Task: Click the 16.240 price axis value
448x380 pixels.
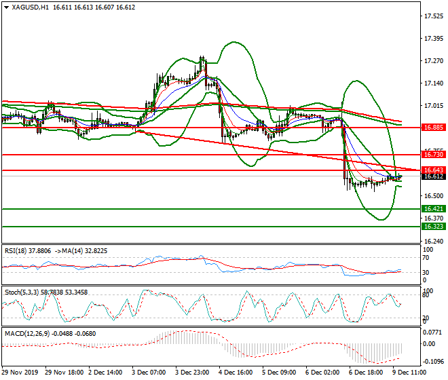Action: click(434, 242)
